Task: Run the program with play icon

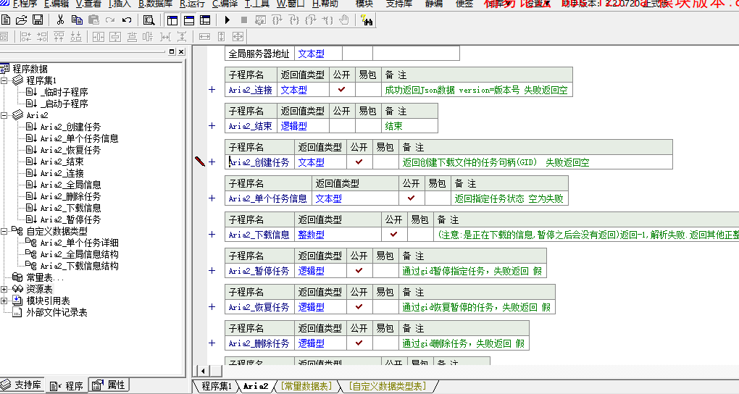Action: tap(229, 20)
